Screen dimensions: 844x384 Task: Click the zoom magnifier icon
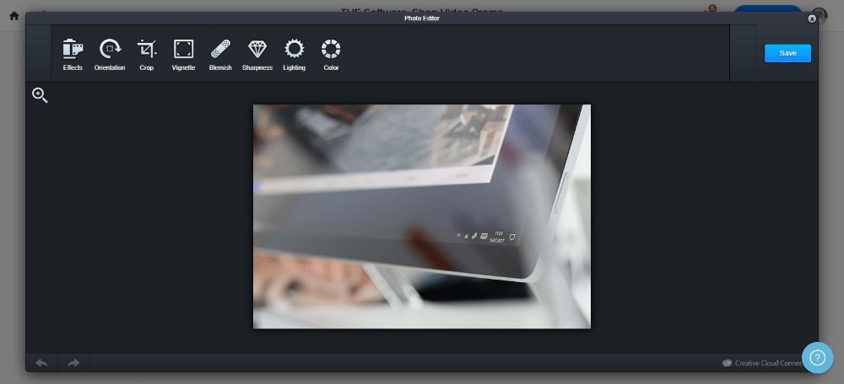40,96
